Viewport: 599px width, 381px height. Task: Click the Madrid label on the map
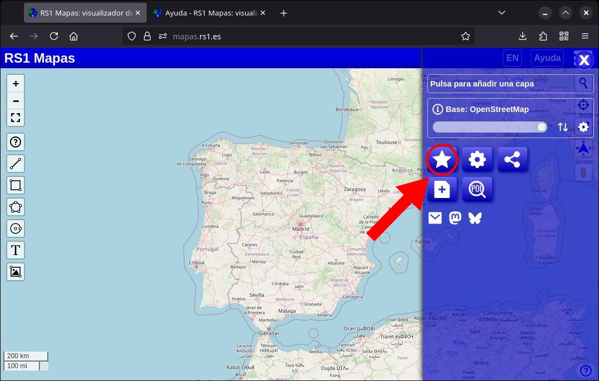click(301, 229)
